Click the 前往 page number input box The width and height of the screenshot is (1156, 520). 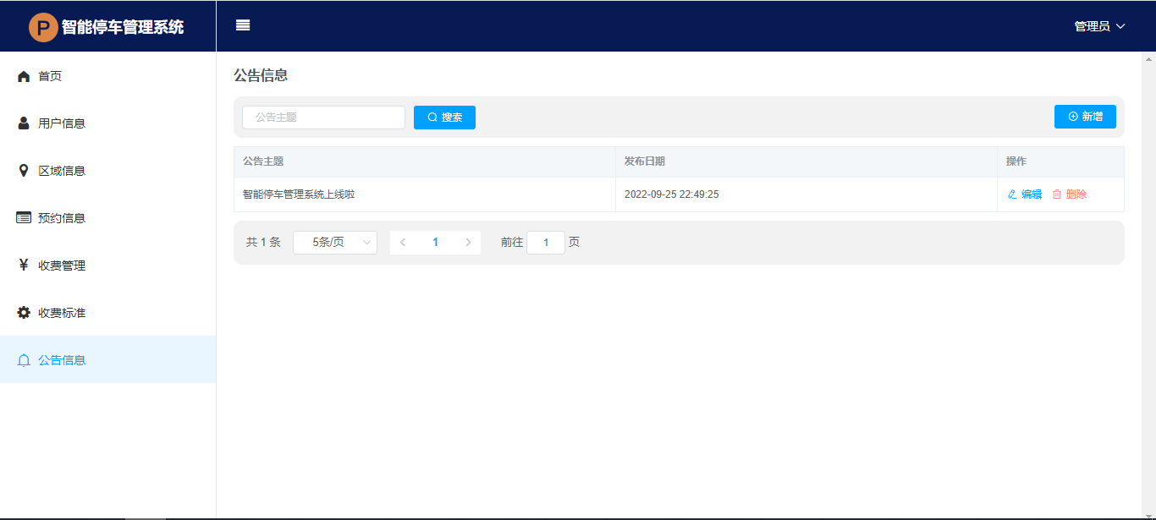[x=546, y=243]
